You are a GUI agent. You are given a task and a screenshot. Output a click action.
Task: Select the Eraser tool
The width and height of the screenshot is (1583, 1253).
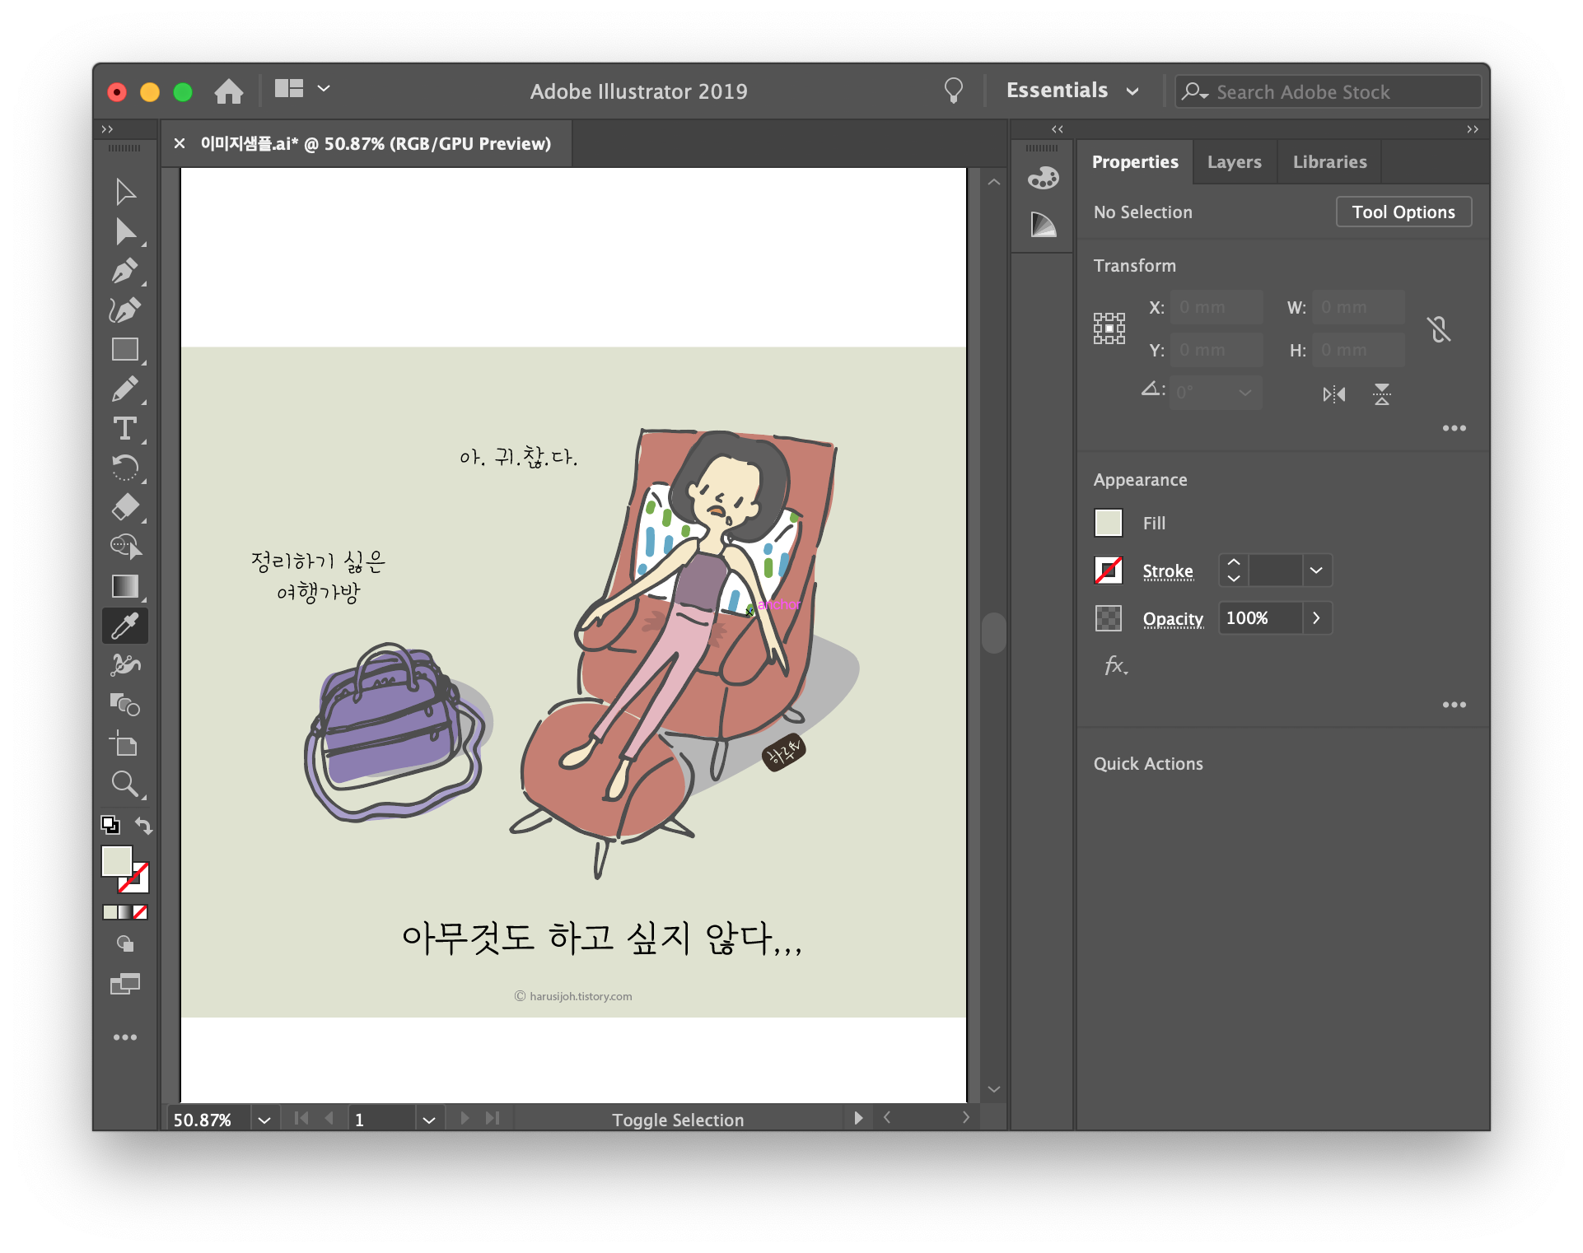point(124,506)
